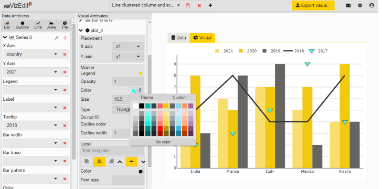Screen dimensions: 382x189
Task: Clear the Bar base field
Action: (65, 161)
